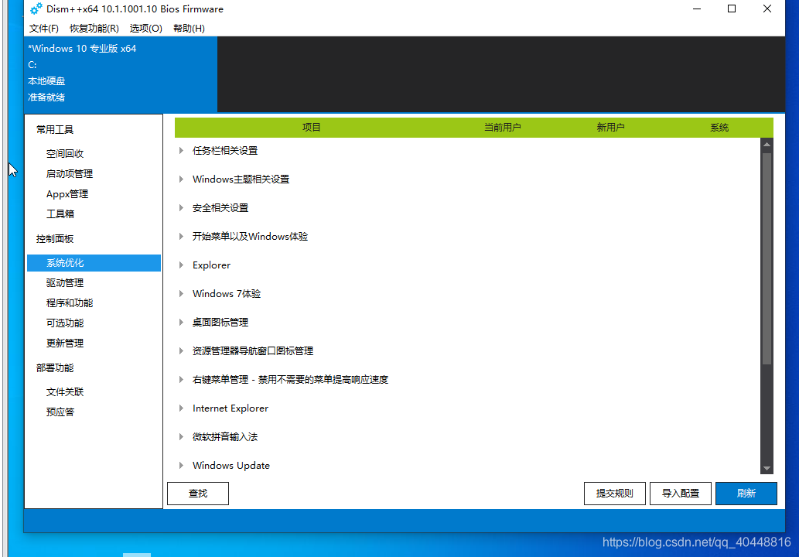Click the 提交规则 button
The image size is (799, 557).
coord(615,494)
